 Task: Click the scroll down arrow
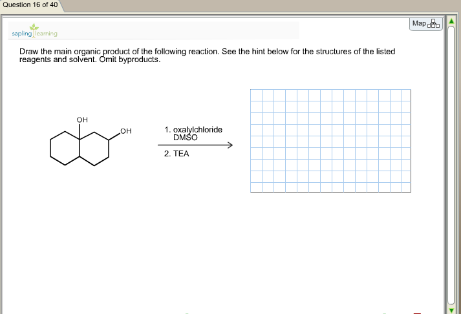451,310
